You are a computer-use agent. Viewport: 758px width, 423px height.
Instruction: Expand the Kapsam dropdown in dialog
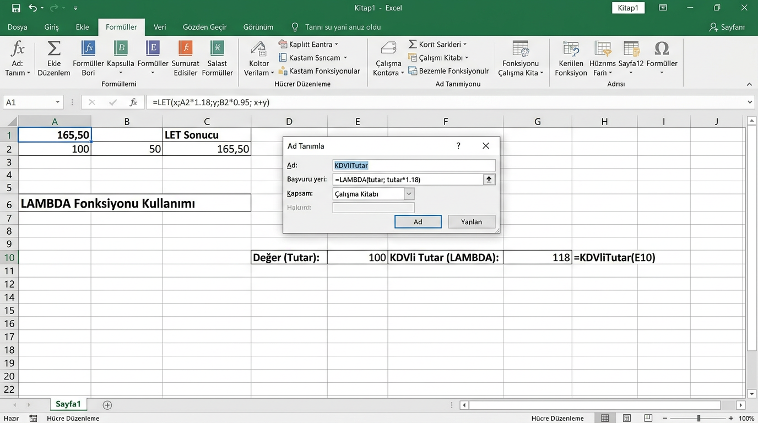409,194
